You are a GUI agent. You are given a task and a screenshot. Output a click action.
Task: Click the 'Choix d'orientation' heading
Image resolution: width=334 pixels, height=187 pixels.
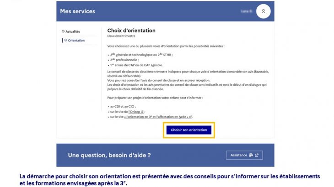pos(131,31)
